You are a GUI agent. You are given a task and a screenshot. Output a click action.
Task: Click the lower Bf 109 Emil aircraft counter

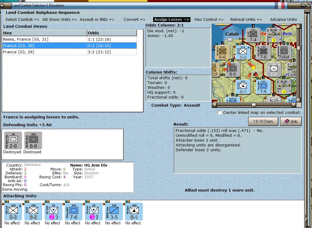[284, 87]
